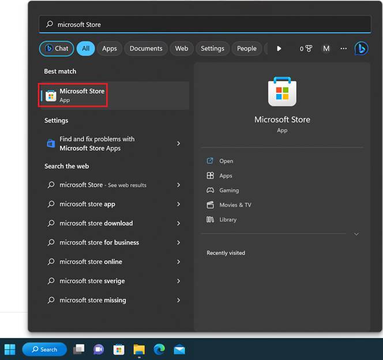The image size is (383, 360).
Task: Switch to the Apps filter tab
Action: point(110,48)
